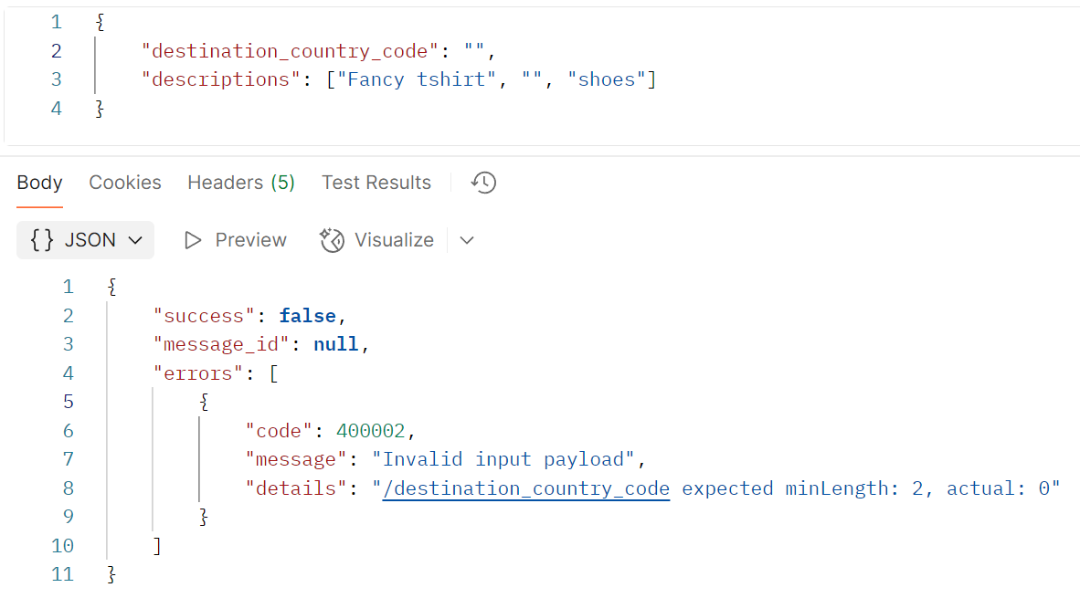Switch to the Body tab
The height and width of the screenshot is (598, 1080).
click(39, 183)
